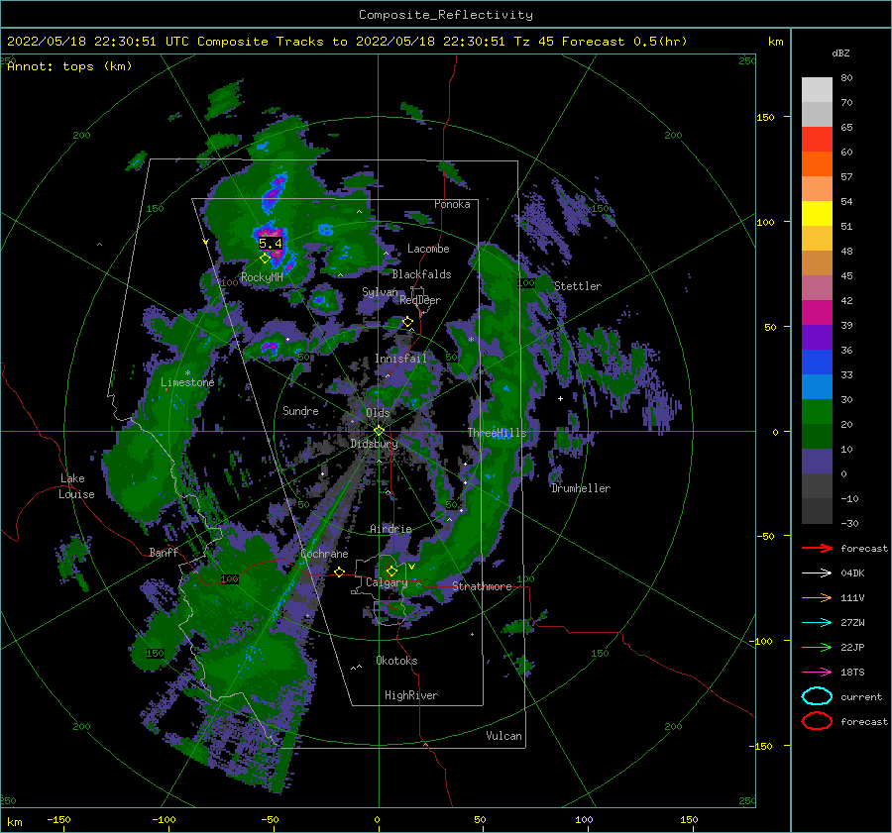Click the Sylvan label on map
Image resolution: width=892 pixels, height=833 pixels.
tap(380, 292)
